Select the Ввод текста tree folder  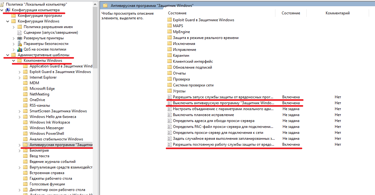click(39, 156)
